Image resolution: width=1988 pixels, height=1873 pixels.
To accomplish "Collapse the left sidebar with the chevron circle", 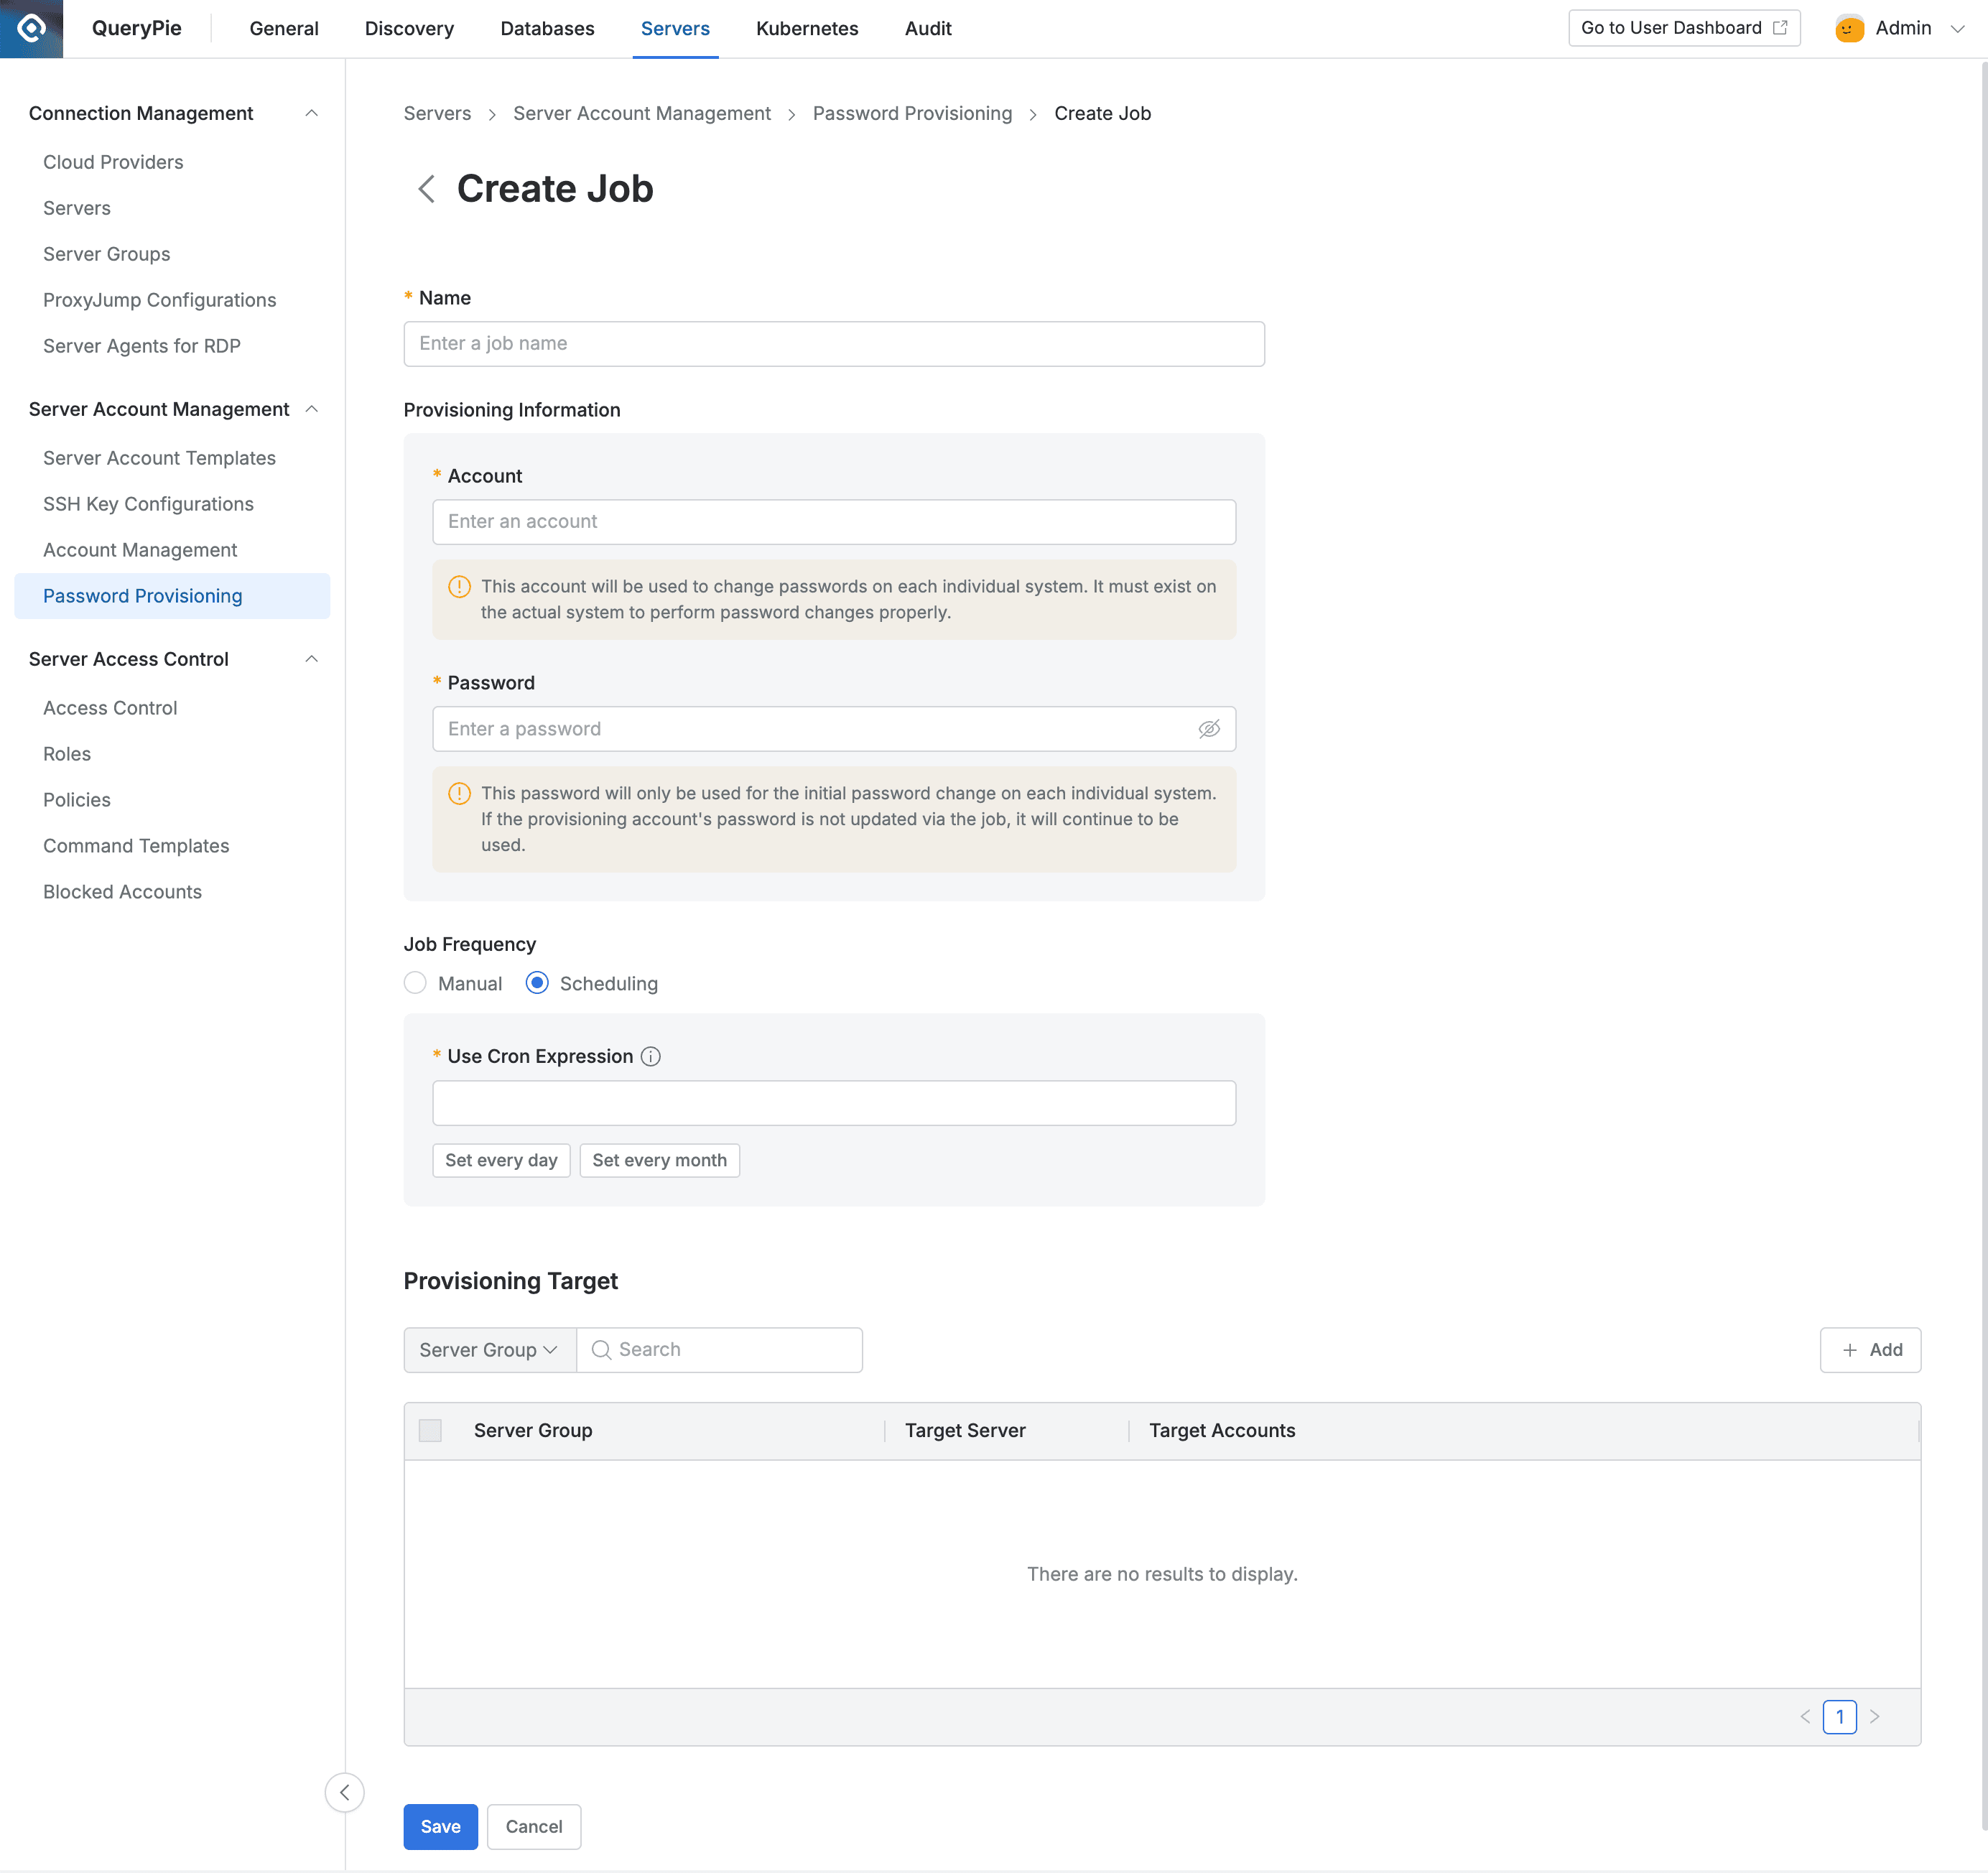I will 344,1792.
